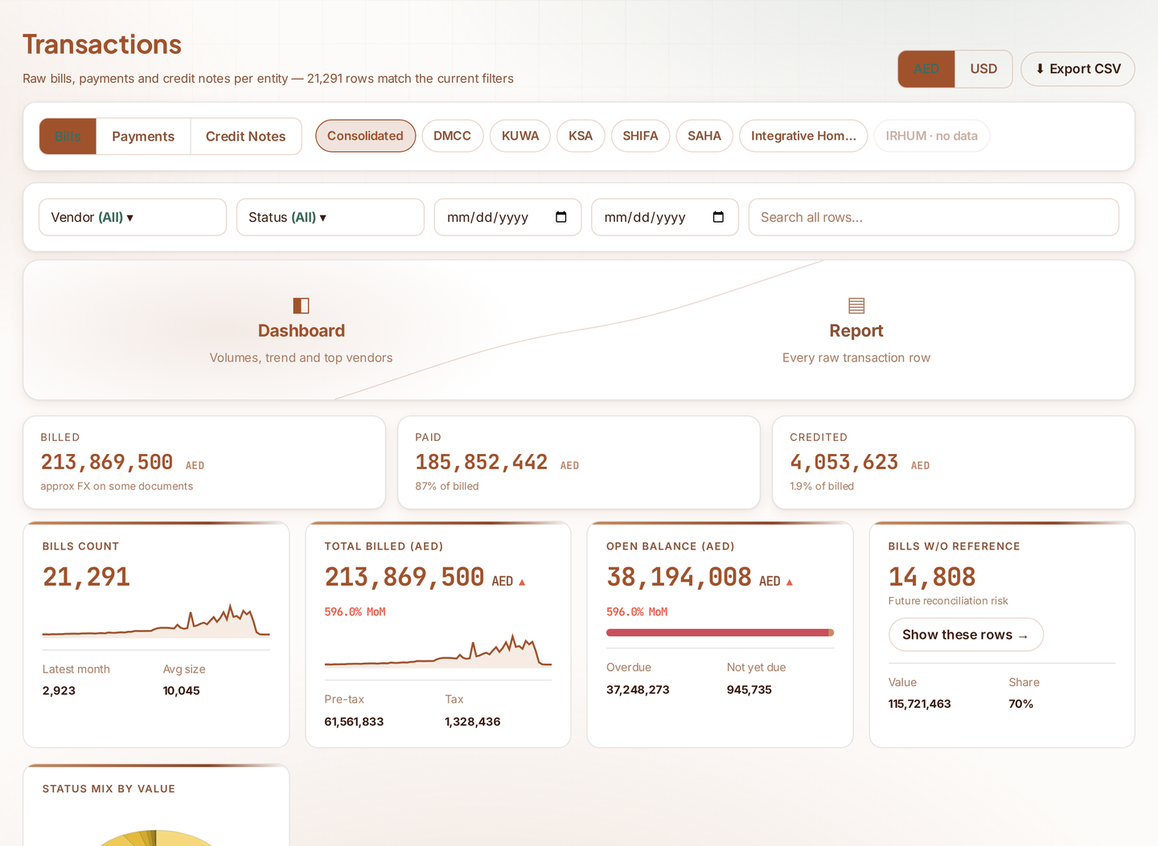1158x846 pixels.
Task: Click the Search all rows field
Action: coord(934,217)
